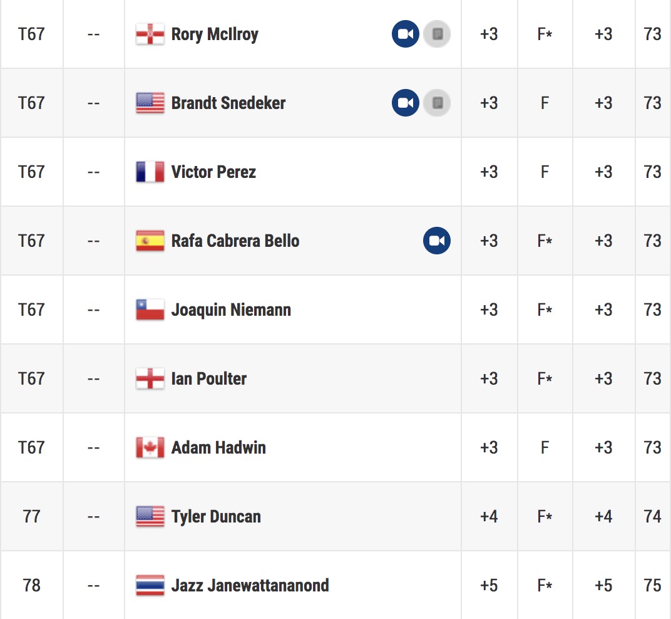Screen dimensions: 671x619
Task: Play Brandt Snedeker's video highlights
Action: pos(405,103)
